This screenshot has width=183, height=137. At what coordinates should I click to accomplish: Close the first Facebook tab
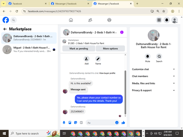(46, 4)
